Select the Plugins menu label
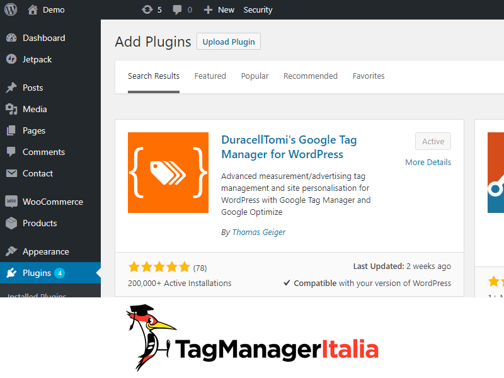Screen dimensions: 504x378 (x=37, y=273)
